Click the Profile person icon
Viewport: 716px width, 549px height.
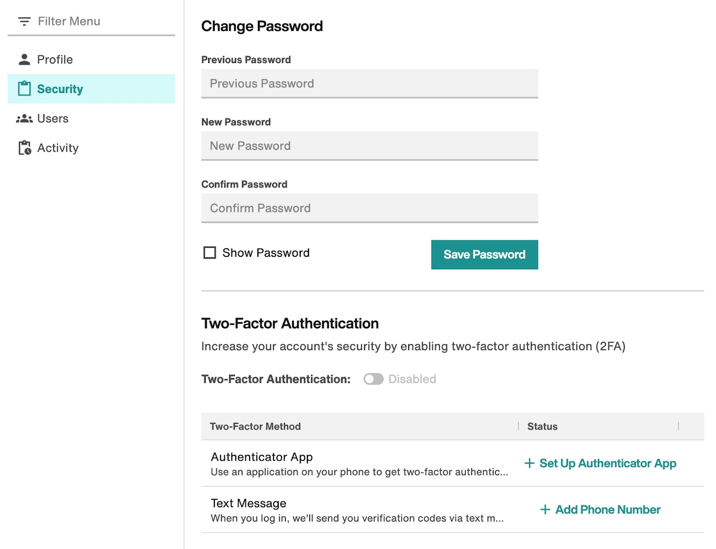[x=24, y=60]
